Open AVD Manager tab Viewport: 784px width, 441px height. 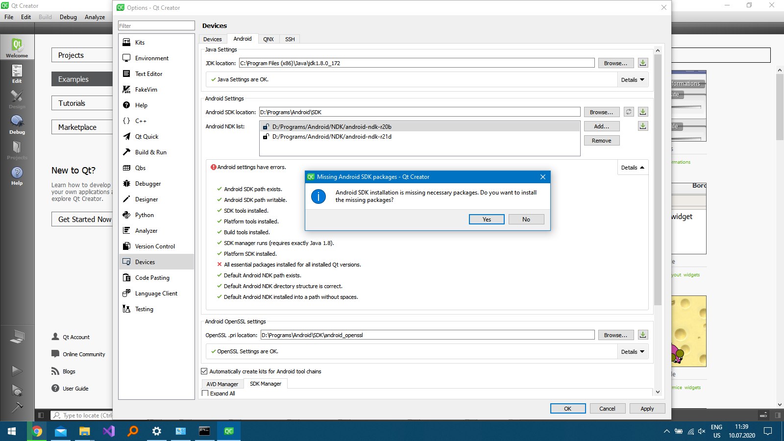coord(222,384)
